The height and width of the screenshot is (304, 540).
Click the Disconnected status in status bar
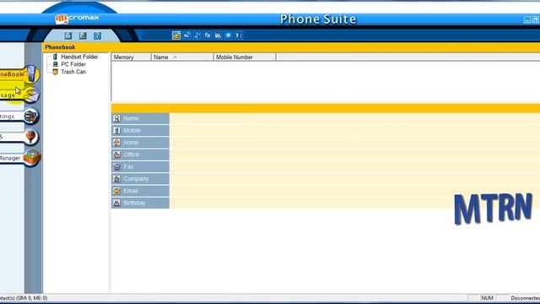(x=525, y=298)
